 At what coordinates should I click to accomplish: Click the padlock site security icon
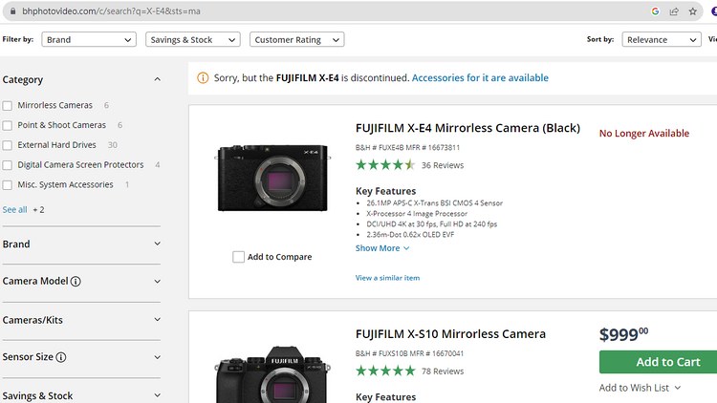(x=12, y=11)
